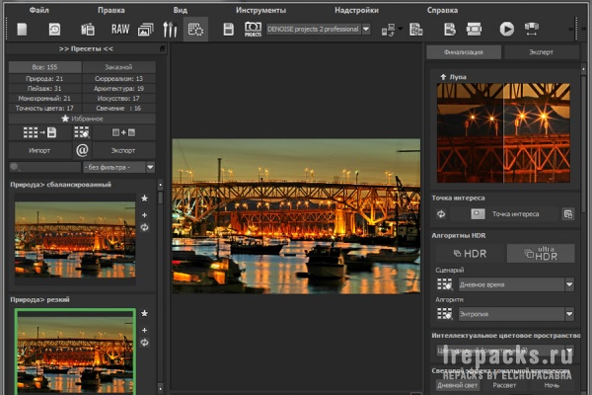Filter presets by Искусство: 17

(x=118, y=99)
